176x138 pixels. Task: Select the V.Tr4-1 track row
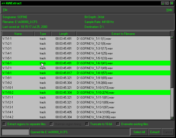point(86,53)
